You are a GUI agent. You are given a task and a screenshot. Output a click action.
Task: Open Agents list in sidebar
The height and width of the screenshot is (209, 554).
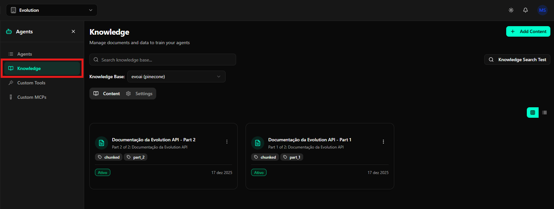[x=42, y=54]
